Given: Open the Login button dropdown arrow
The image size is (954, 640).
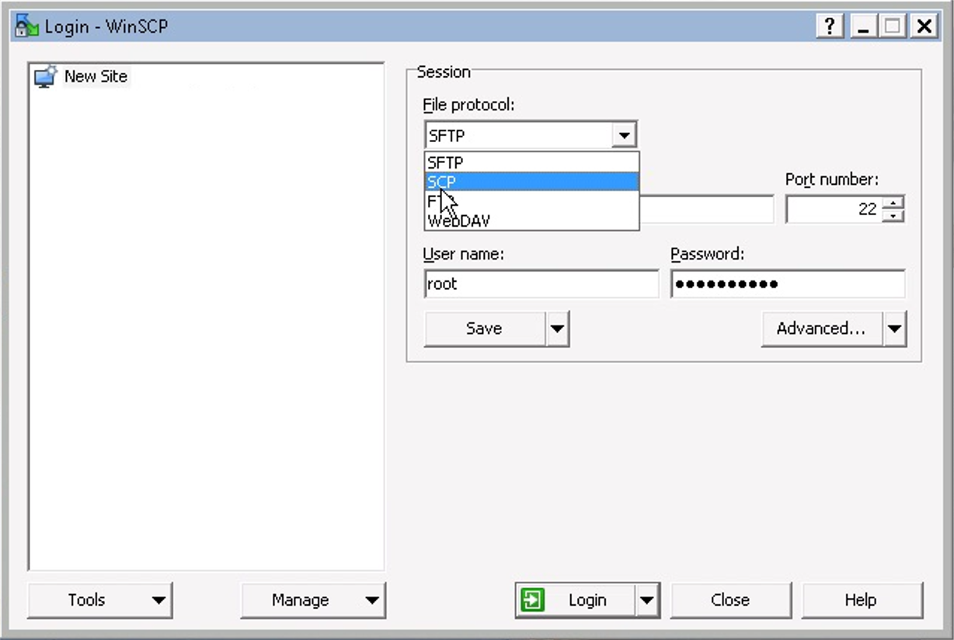Looking at the screenshot, I should (646, 600).
